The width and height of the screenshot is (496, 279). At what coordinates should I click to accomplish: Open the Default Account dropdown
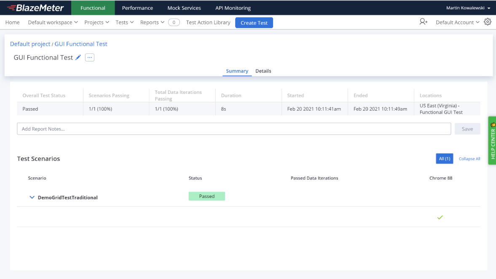(457, 22)
